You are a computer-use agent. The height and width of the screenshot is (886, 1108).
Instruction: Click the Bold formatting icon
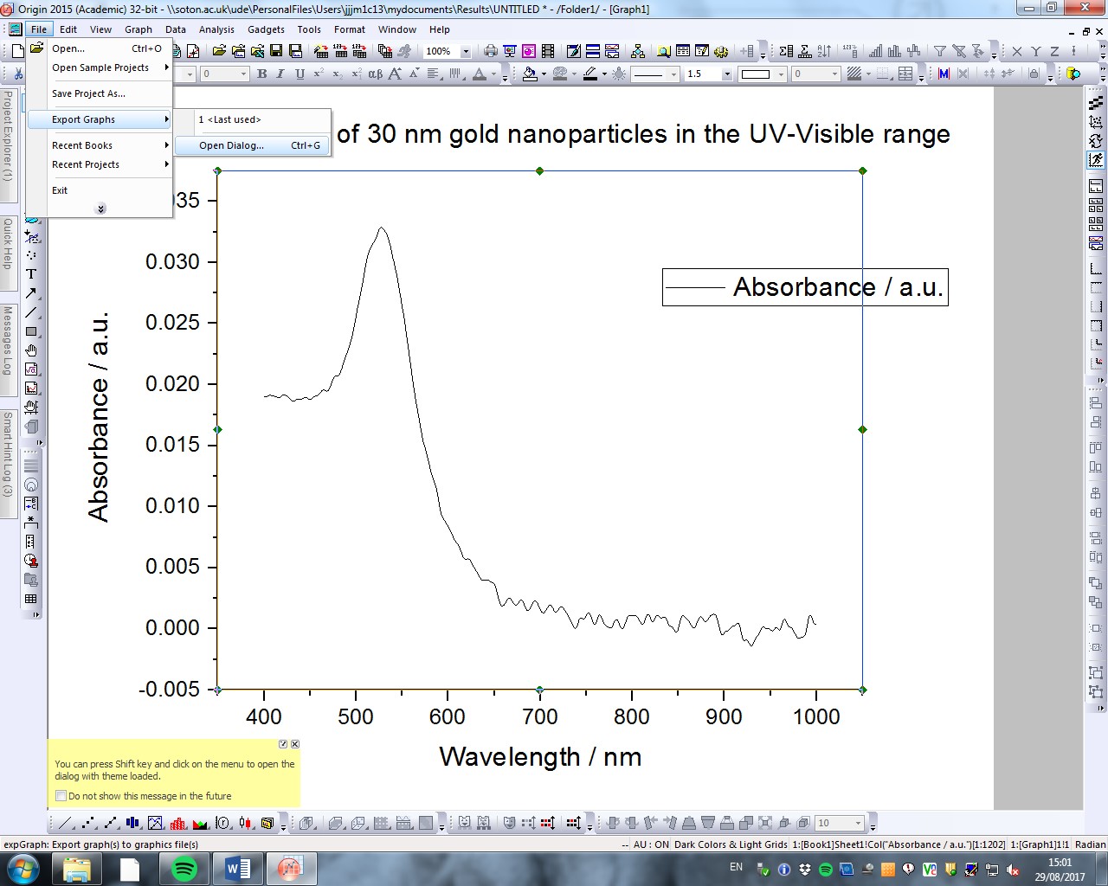click(x=261, y=74)
